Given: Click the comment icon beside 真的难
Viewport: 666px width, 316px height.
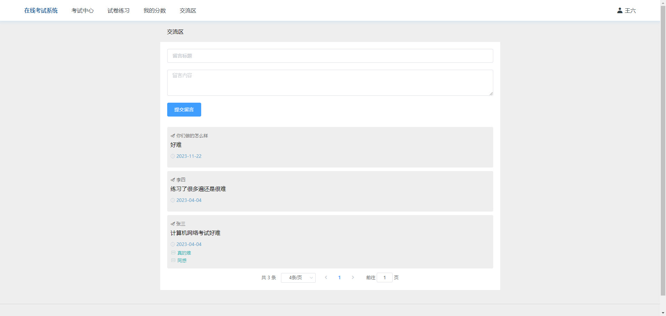Looking at the screenshot, I should (173, 253).
